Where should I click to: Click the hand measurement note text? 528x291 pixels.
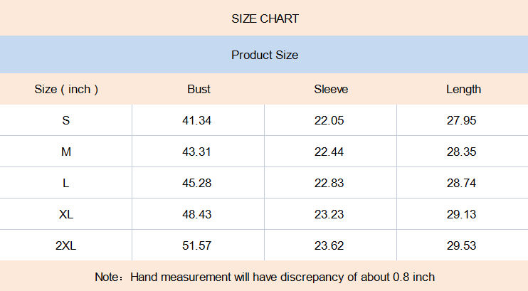tap(265, 277)
